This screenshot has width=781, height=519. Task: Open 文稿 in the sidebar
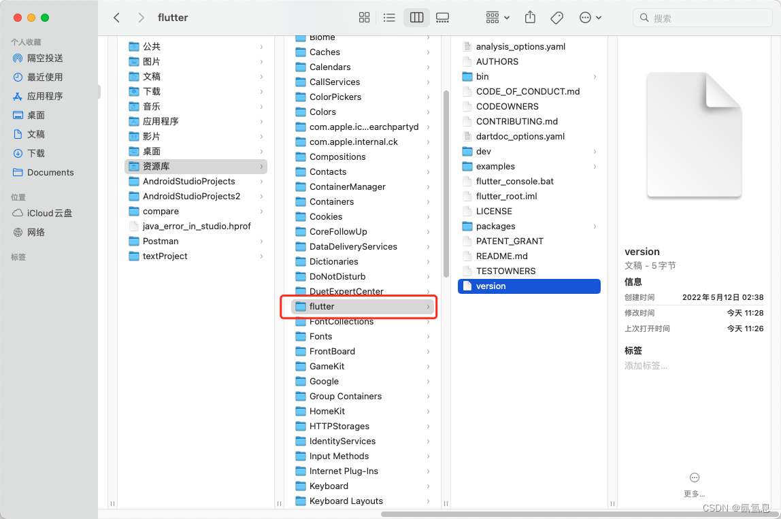pyautogui.click(x=36, y=134)
